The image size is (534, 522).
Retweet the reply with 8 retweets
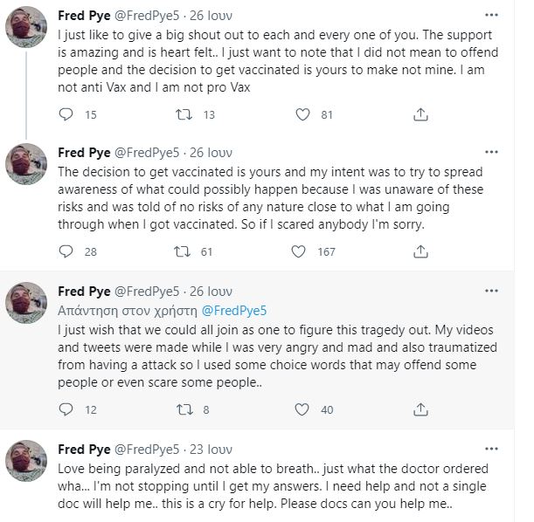pos(184,409)
